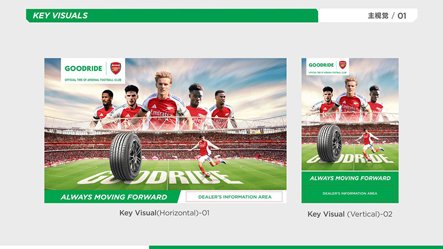Click the Official Tire of Arsenal text in horizontal visual
The height and width of the screenshot is (249, 443).
(93, 80)
